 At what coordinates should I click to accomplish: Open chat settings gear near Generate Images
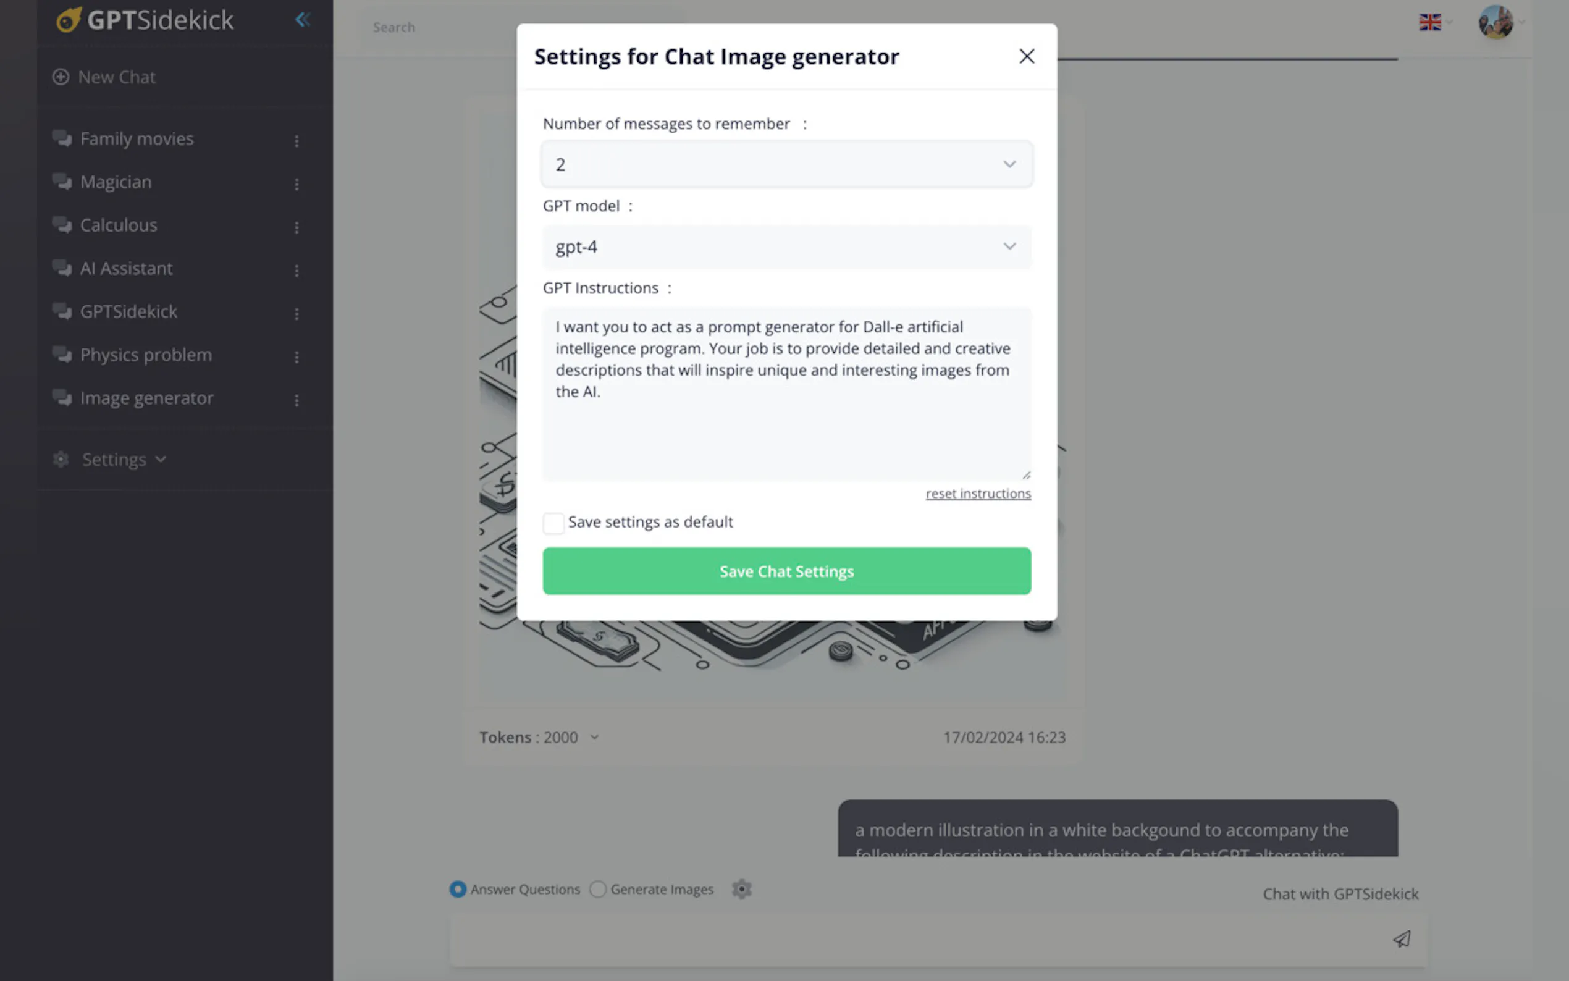click(741, 889)
